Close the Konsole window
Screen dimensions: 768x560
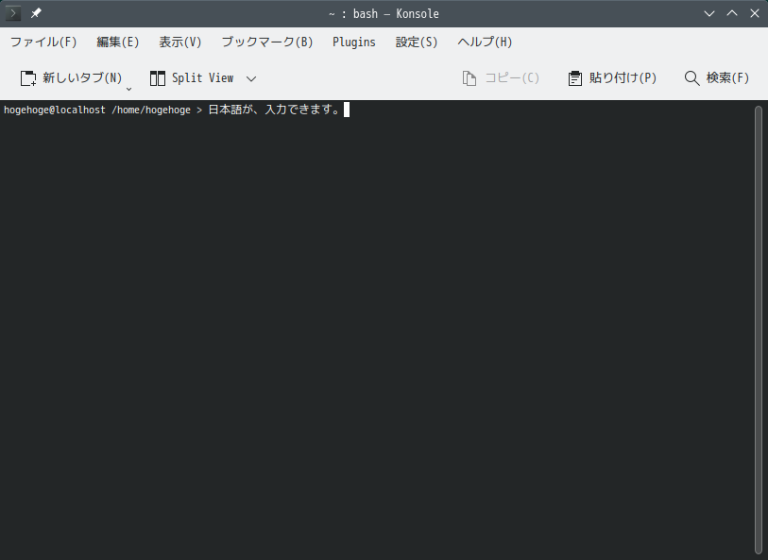tap(754, 14)
